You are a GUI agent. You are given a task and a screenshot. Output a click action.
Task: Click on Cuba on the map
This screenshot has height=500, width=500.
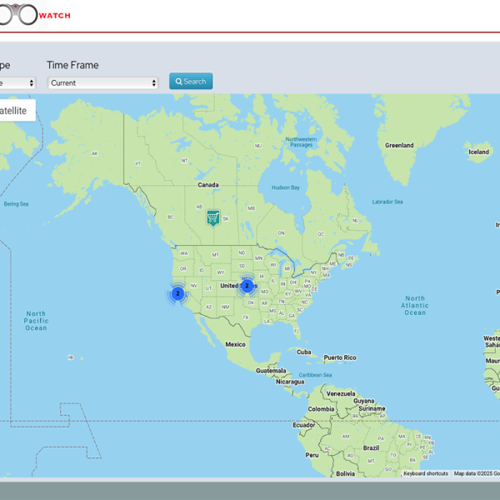pyautogui.click(x=304, y=352)
